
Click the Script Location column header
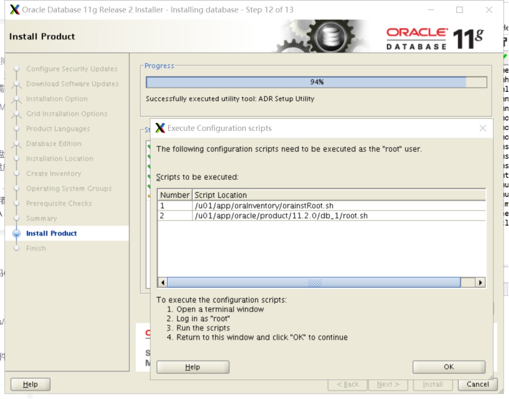(339, 195)
